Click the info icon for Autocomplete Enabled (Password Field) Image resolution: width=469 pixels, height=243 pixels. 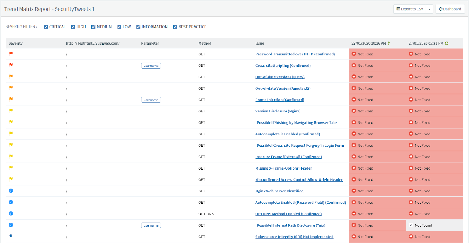(11, 202)
